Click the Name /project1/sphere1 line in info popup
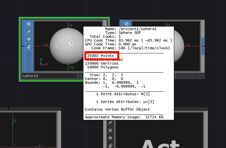 point(131,29)
